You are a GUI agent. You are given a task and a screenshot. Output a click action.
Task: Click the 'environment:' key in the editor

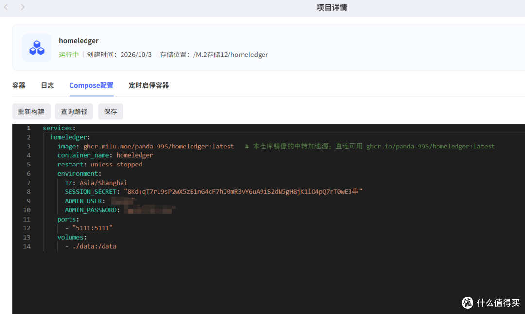click(79, 173)
